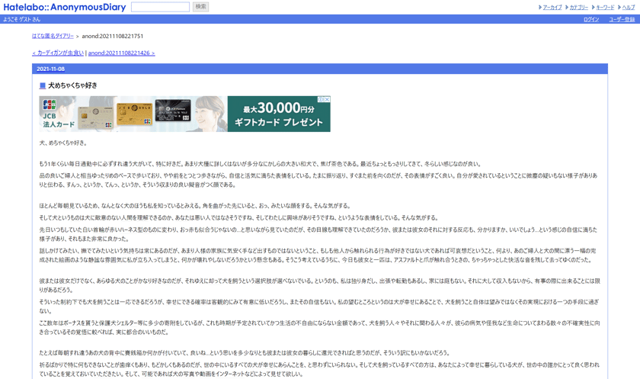Click the entry title 犬めちゃくちゃ好き
The image size is (640, 379).
click(72, 85)
